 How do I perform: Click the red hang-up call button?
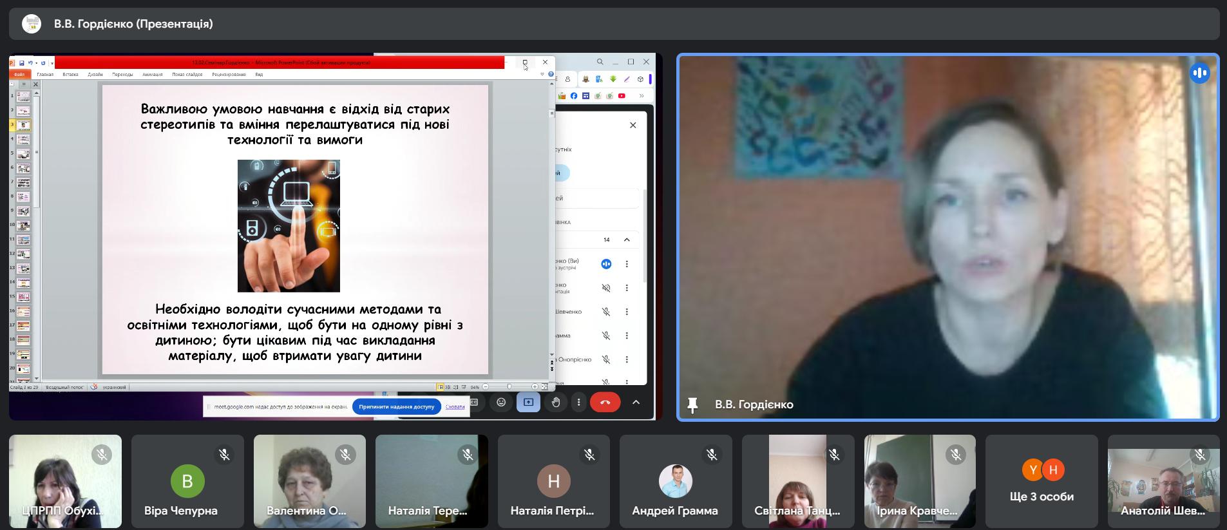click(x=605, y=402)
